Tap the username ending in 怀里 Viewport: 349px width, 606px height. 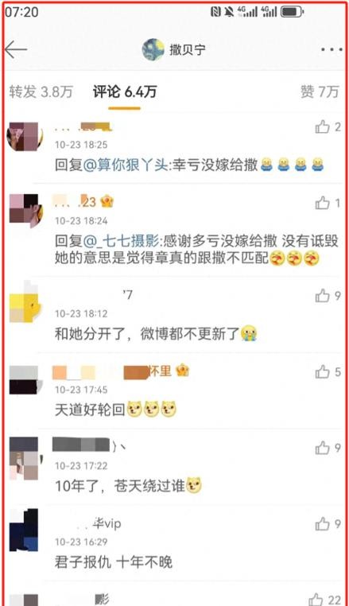(x=121, y=372)
